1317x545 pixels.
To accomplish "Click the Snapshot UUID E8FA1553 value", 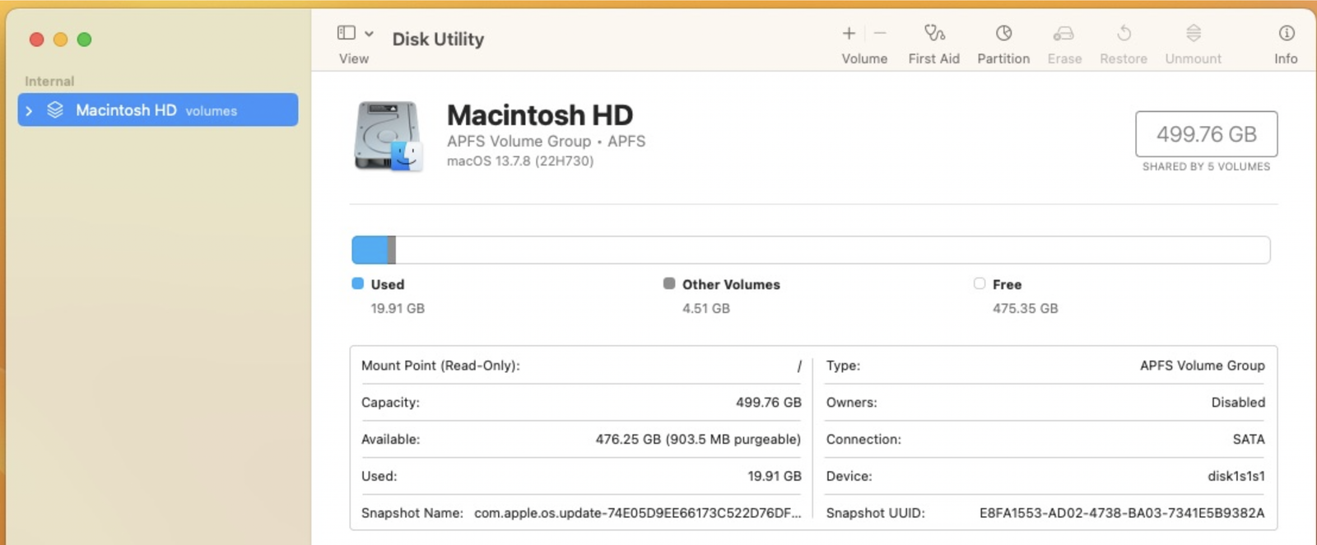I will click(x=1122, y=513).
